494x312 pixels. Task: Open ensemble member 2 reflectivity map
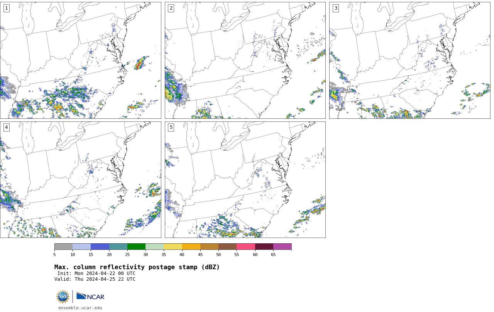click(245, 60)
